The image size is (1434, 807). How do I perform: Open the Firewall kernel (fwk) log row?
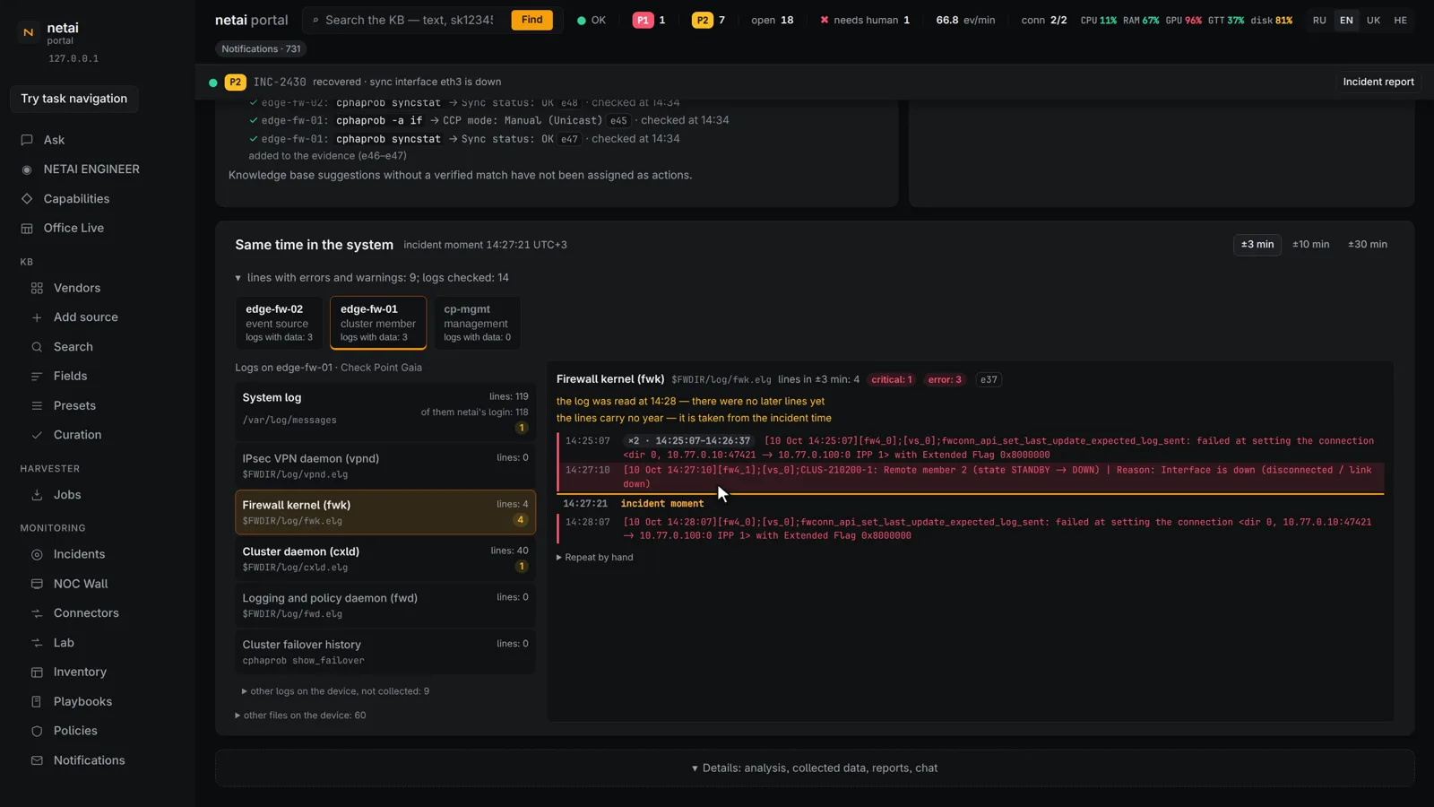click(x=385, y=512)
